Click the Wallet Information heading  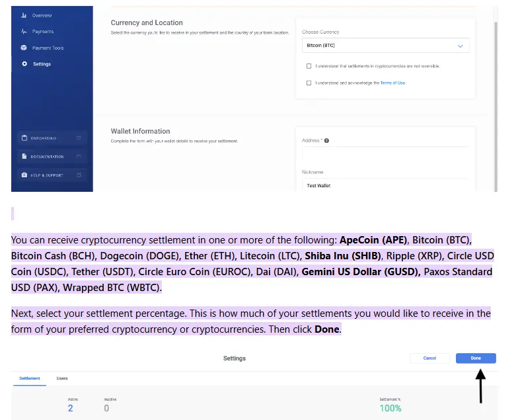point(140,131)
